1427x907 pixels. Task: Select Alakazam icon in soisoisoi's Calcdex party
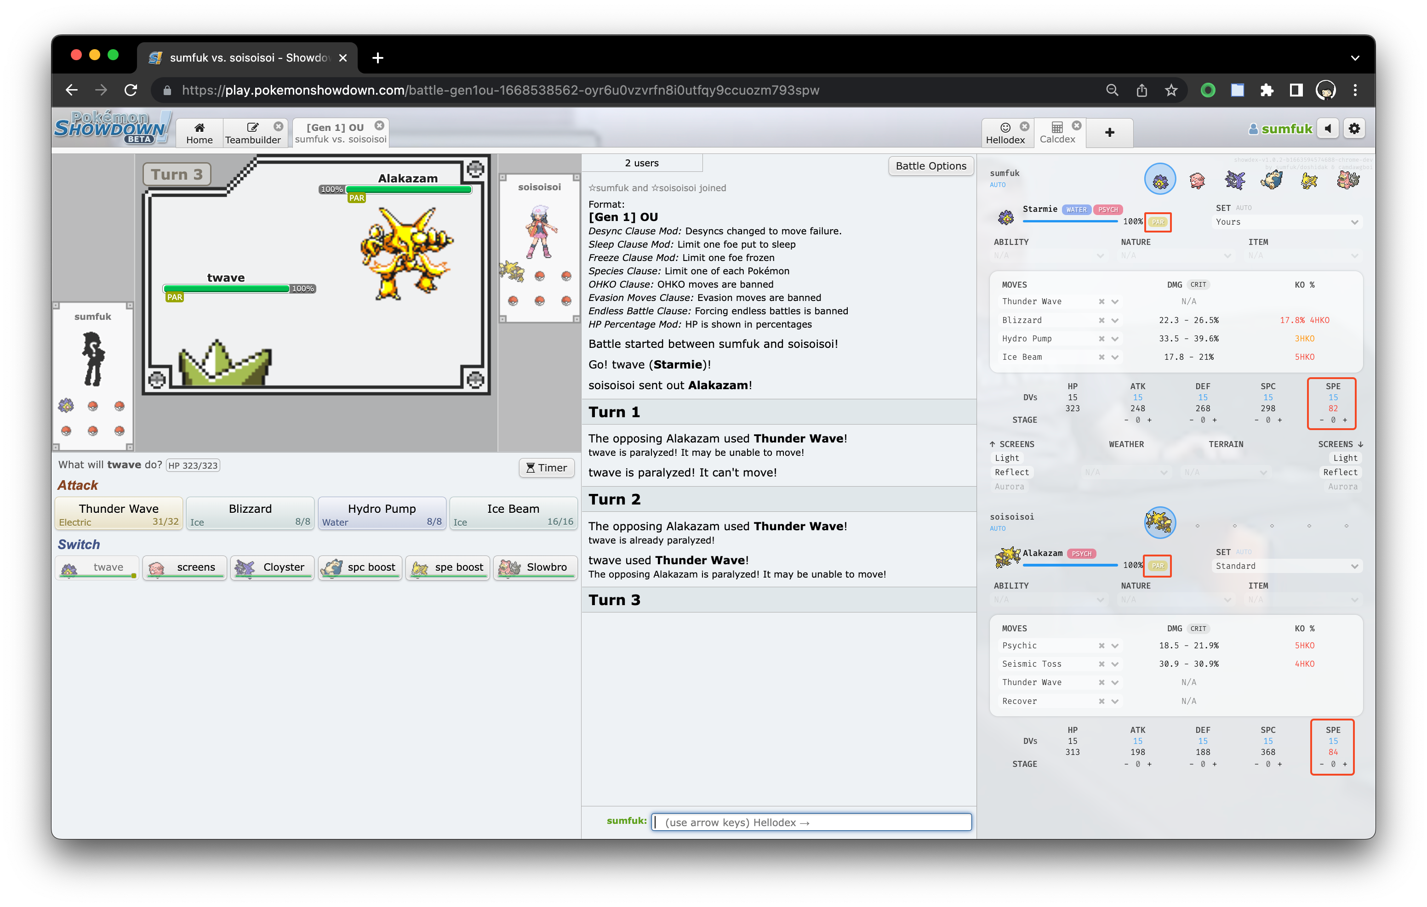1160,522
